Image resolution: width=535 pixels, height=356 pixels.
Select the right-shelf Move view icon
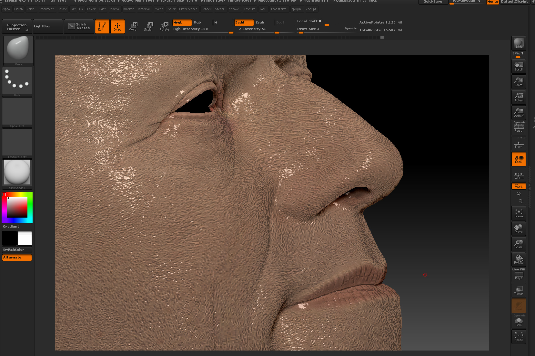coord(519,229)
